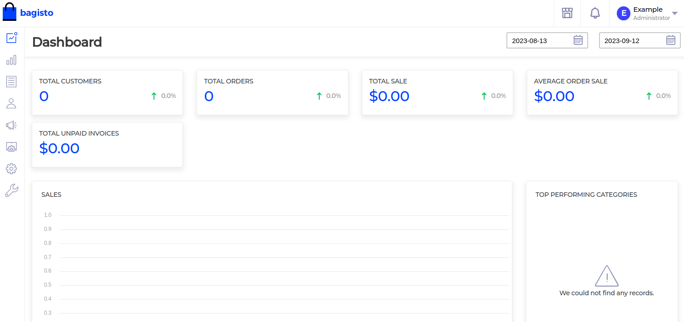Open the Catalog list icon in sidebar
The image size is (684, 322).
click(11, 82)
